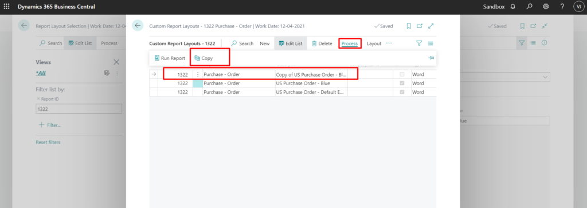
Task: Toggle checkbox on US Purchase Order - Blue row
Action: click(x=402, y=83)
